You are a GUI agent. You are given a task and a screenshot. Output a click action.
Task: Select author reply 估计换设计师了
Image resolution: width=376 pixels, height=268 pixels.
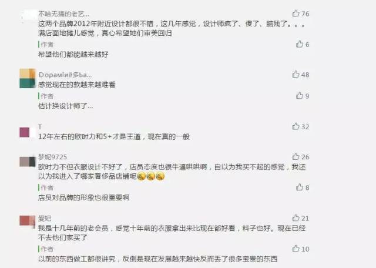65,106
